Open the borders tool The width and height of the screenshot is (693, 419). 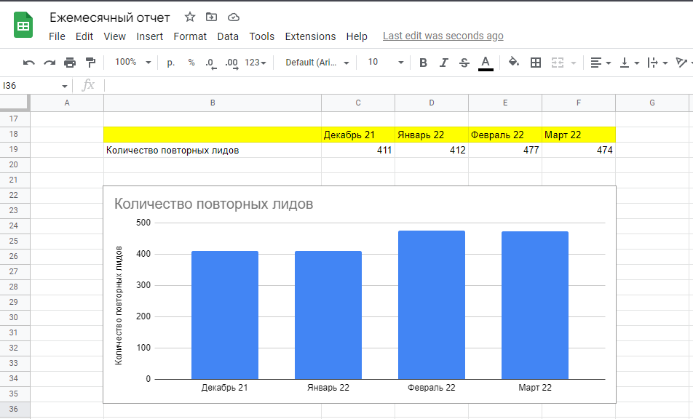coord(536,63)
